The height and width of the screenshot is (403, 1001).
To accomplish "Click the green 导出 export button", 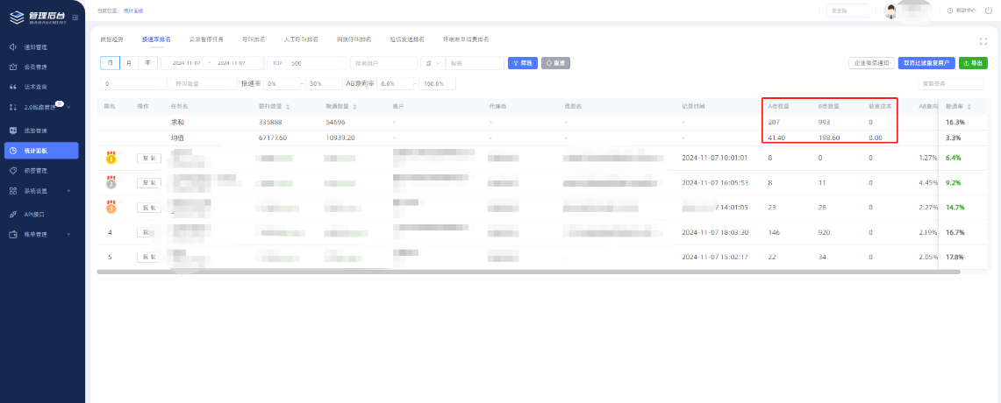I will coord(972,63).
